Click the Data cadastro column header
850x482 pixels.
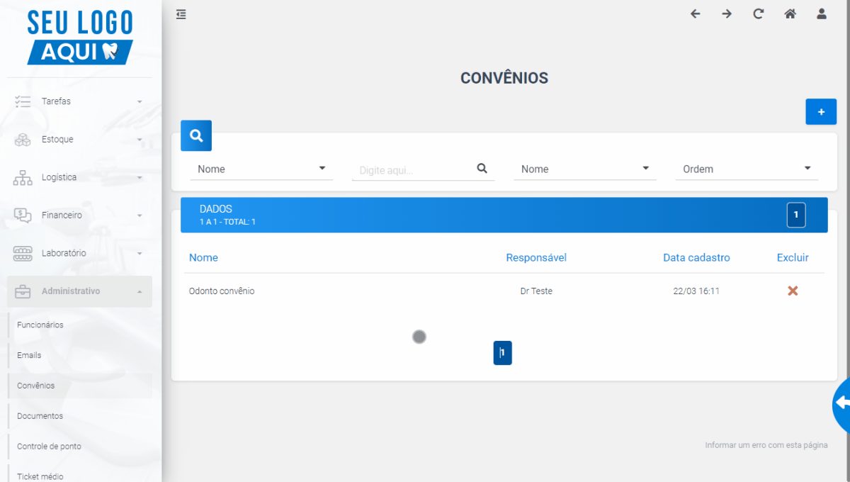[696, 257]
